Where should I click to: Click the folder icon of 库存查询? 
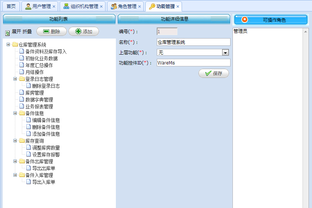22,141
